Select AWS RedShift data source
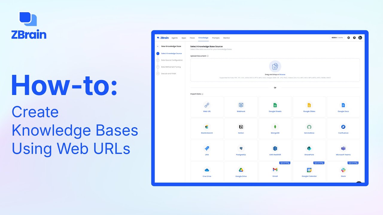 [275, 150]
